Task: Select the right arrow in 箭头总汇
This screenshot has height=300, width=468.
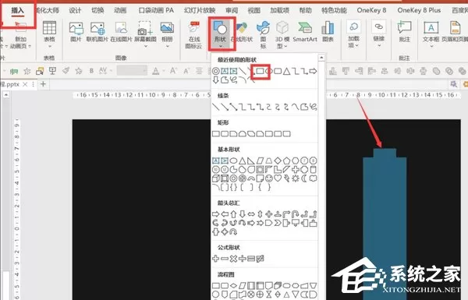Action: click(x=215, y=214)
